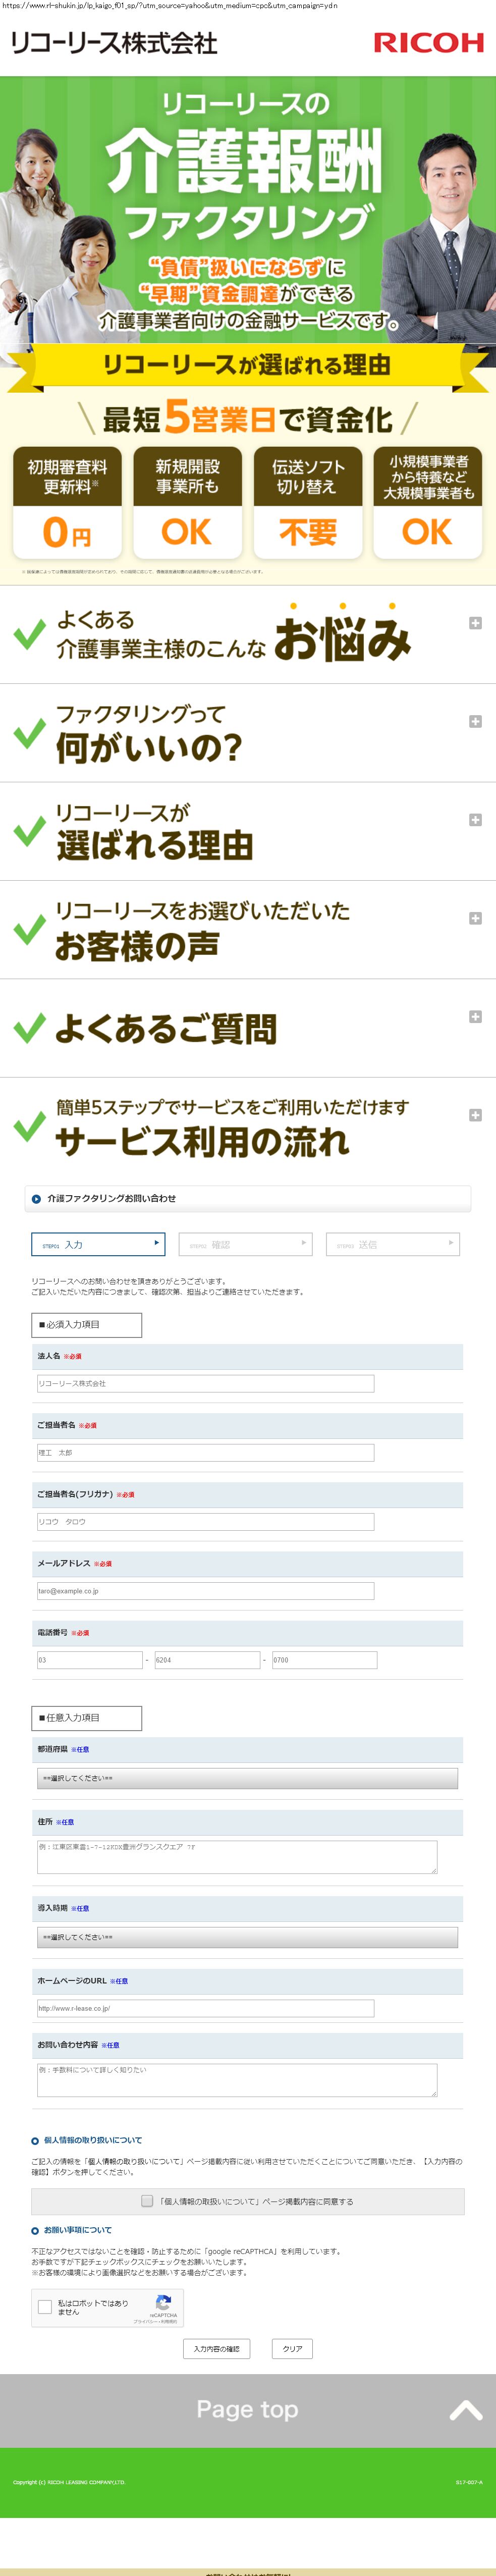Screen dimensions: 496x2576
Task: Click plus icon beside お悩み section
Action: 475,623
